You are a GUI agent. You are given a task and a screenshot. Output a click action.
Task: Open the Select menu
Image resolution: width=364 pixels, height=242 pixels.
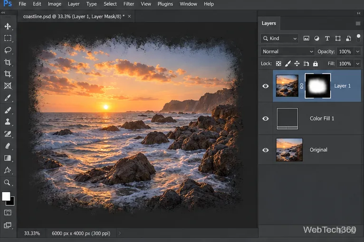110,4
